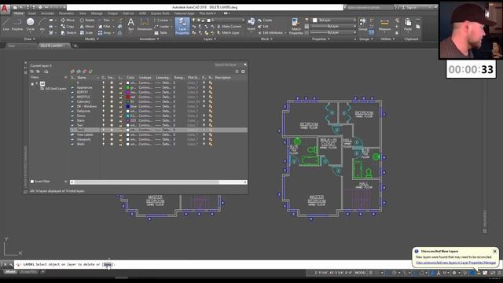Open the AutoCAD application menu logo

coord(5,9)
